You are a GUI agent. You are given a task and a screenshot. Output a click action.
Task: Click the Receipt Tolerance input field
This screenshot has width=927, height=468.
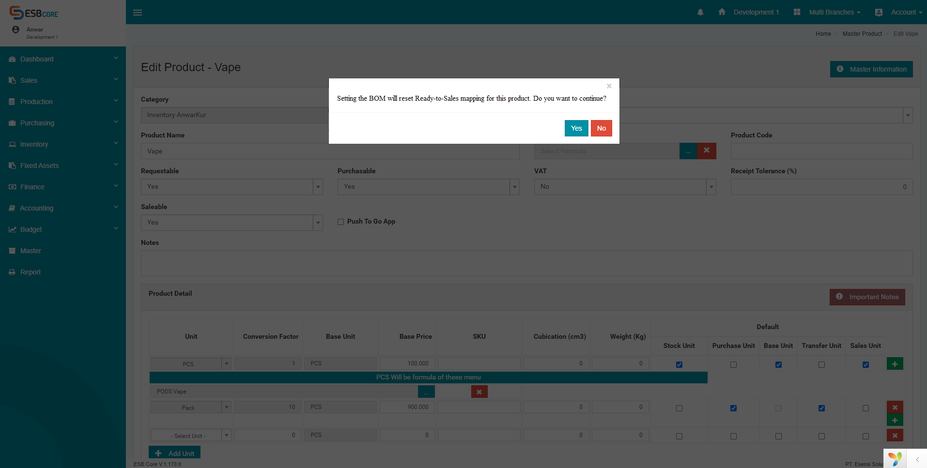[822, 187]
